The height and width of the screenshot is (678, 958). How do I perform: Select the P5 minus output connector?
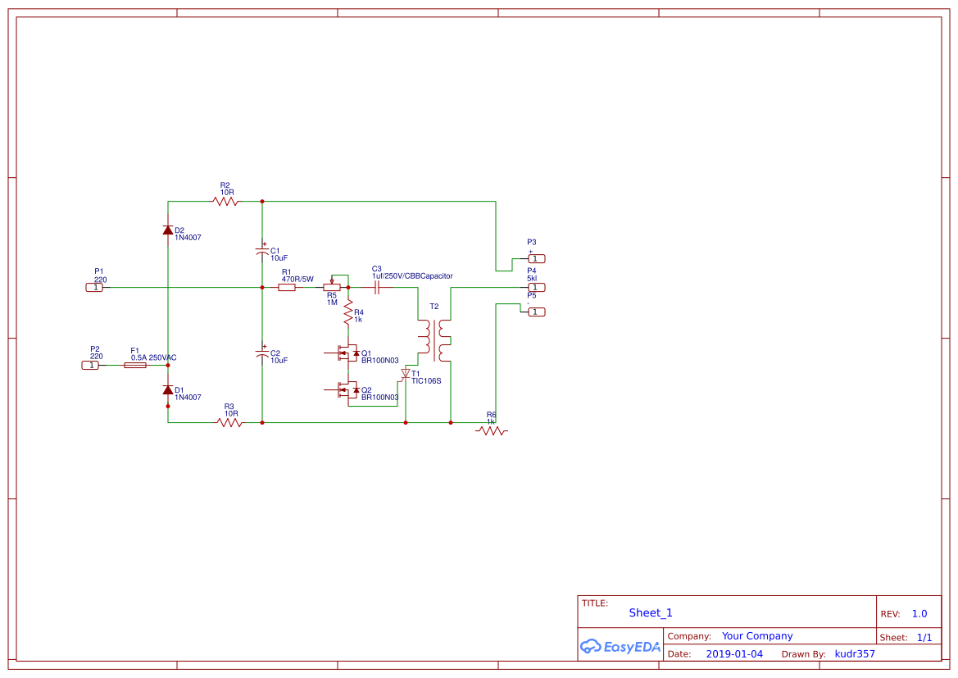click(536, 312)
